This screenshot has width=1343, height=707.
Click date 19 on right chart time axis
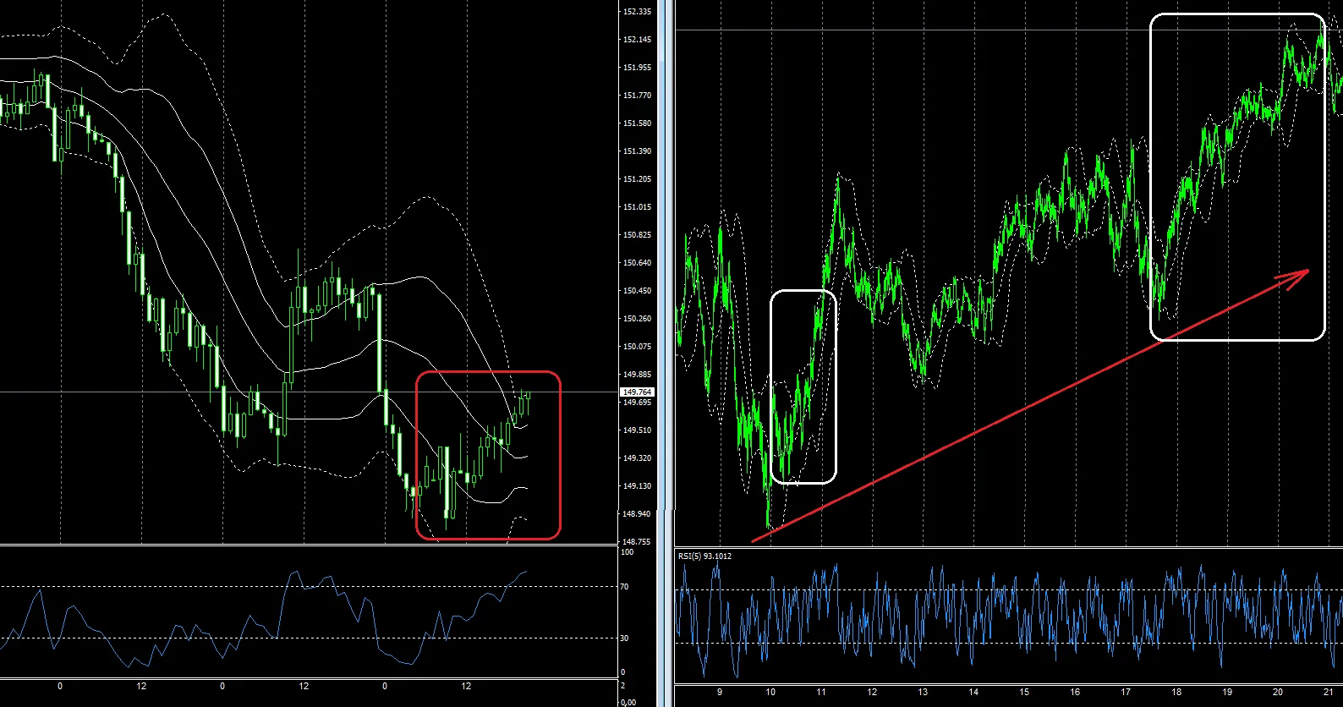pos(1227,692)
